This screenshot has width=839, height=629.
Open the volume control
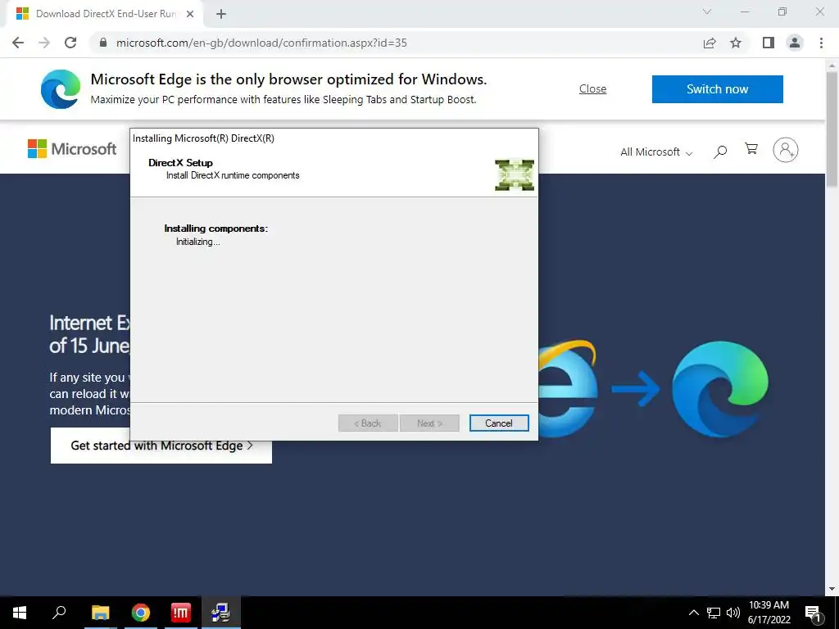point(733,613)
